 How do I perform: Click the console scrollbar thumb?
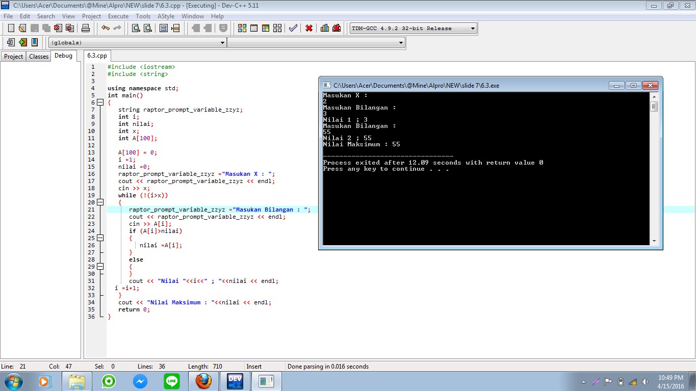click(x=654, y=107)
